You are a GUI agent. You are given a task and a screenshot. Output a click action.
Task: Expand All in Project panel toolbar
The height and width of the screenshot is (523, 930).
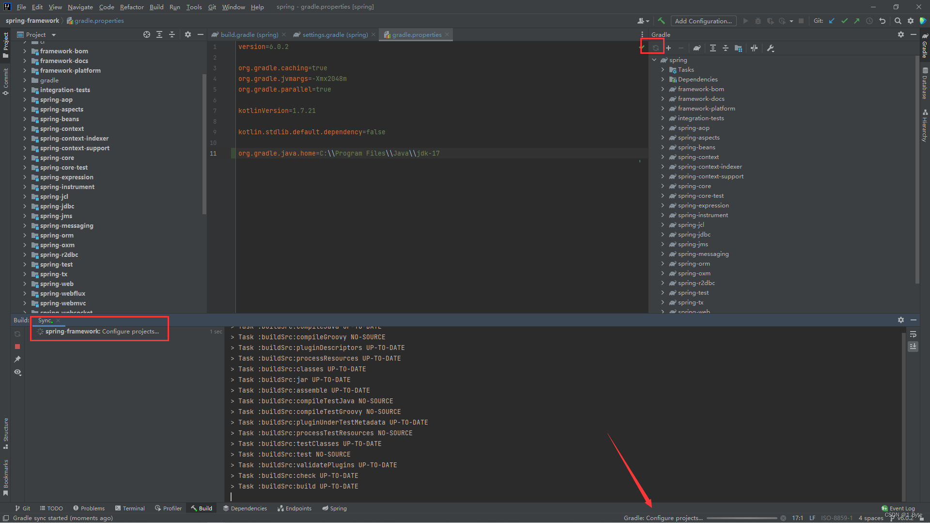(x=159, y=34)
